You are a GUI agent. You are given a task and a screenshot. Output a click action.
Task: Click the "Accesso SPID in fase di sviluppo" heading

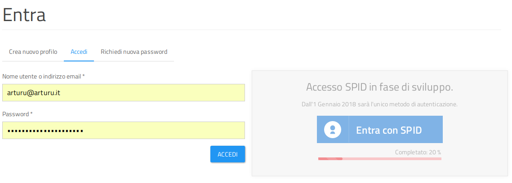pyautogui.click(x=379, y=87)
